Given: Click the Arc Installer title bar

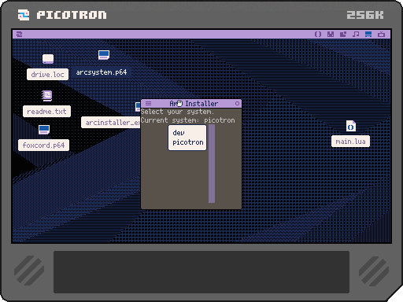Looking at the screenshot, I should [191, 104].
